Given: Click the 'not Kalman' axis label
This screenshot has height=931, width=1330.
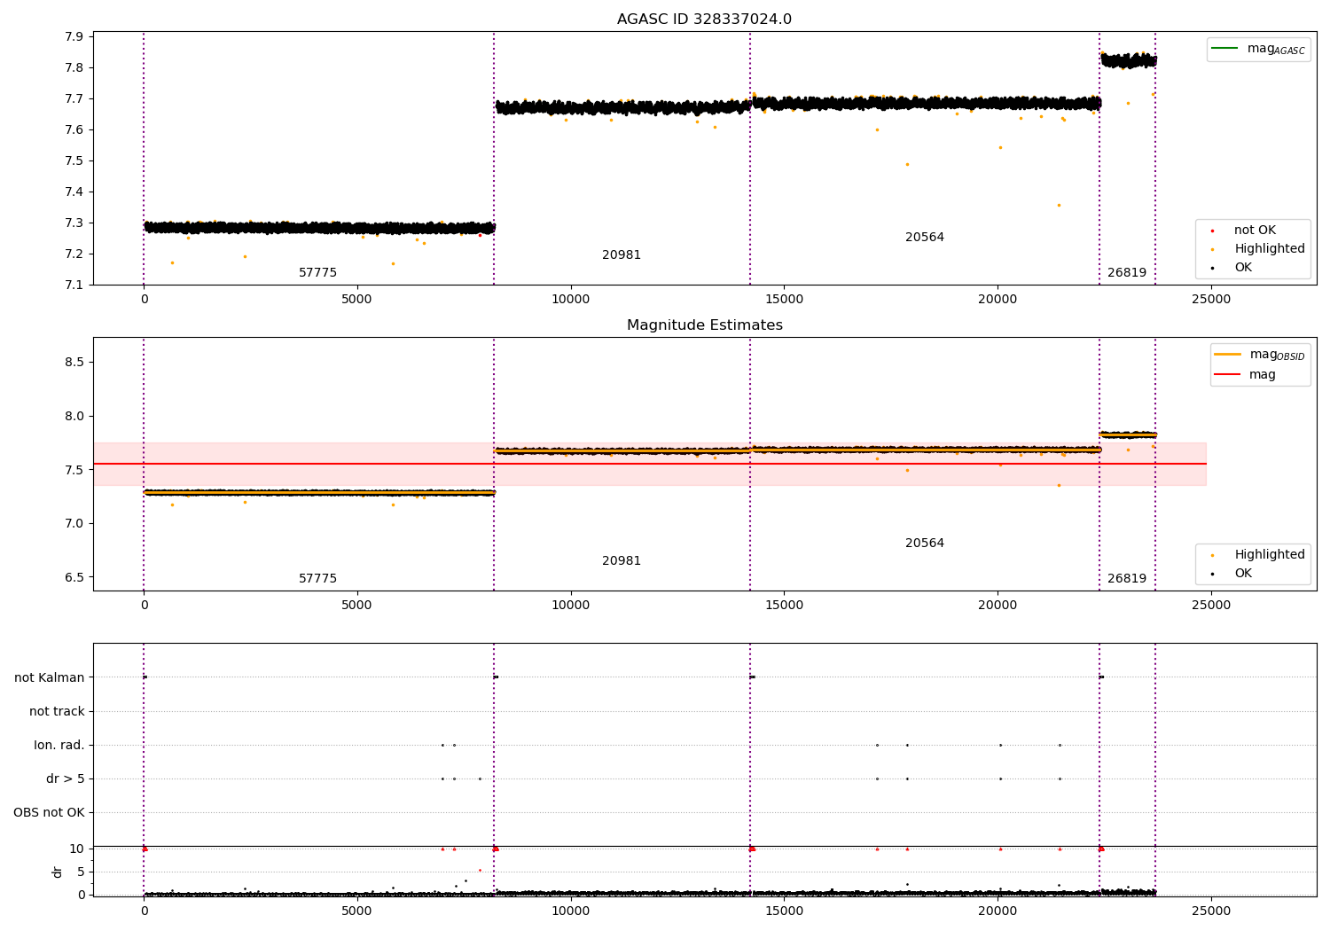Looking at the screenshot, I should click(50, 677).
